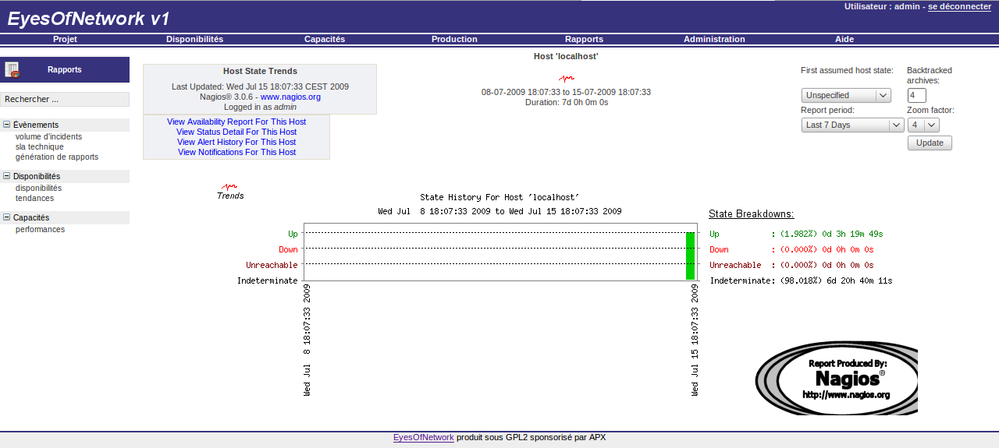Click the green Up state bar in chart
Viewport: 999px width, 448px height.
tap(690, 256)
